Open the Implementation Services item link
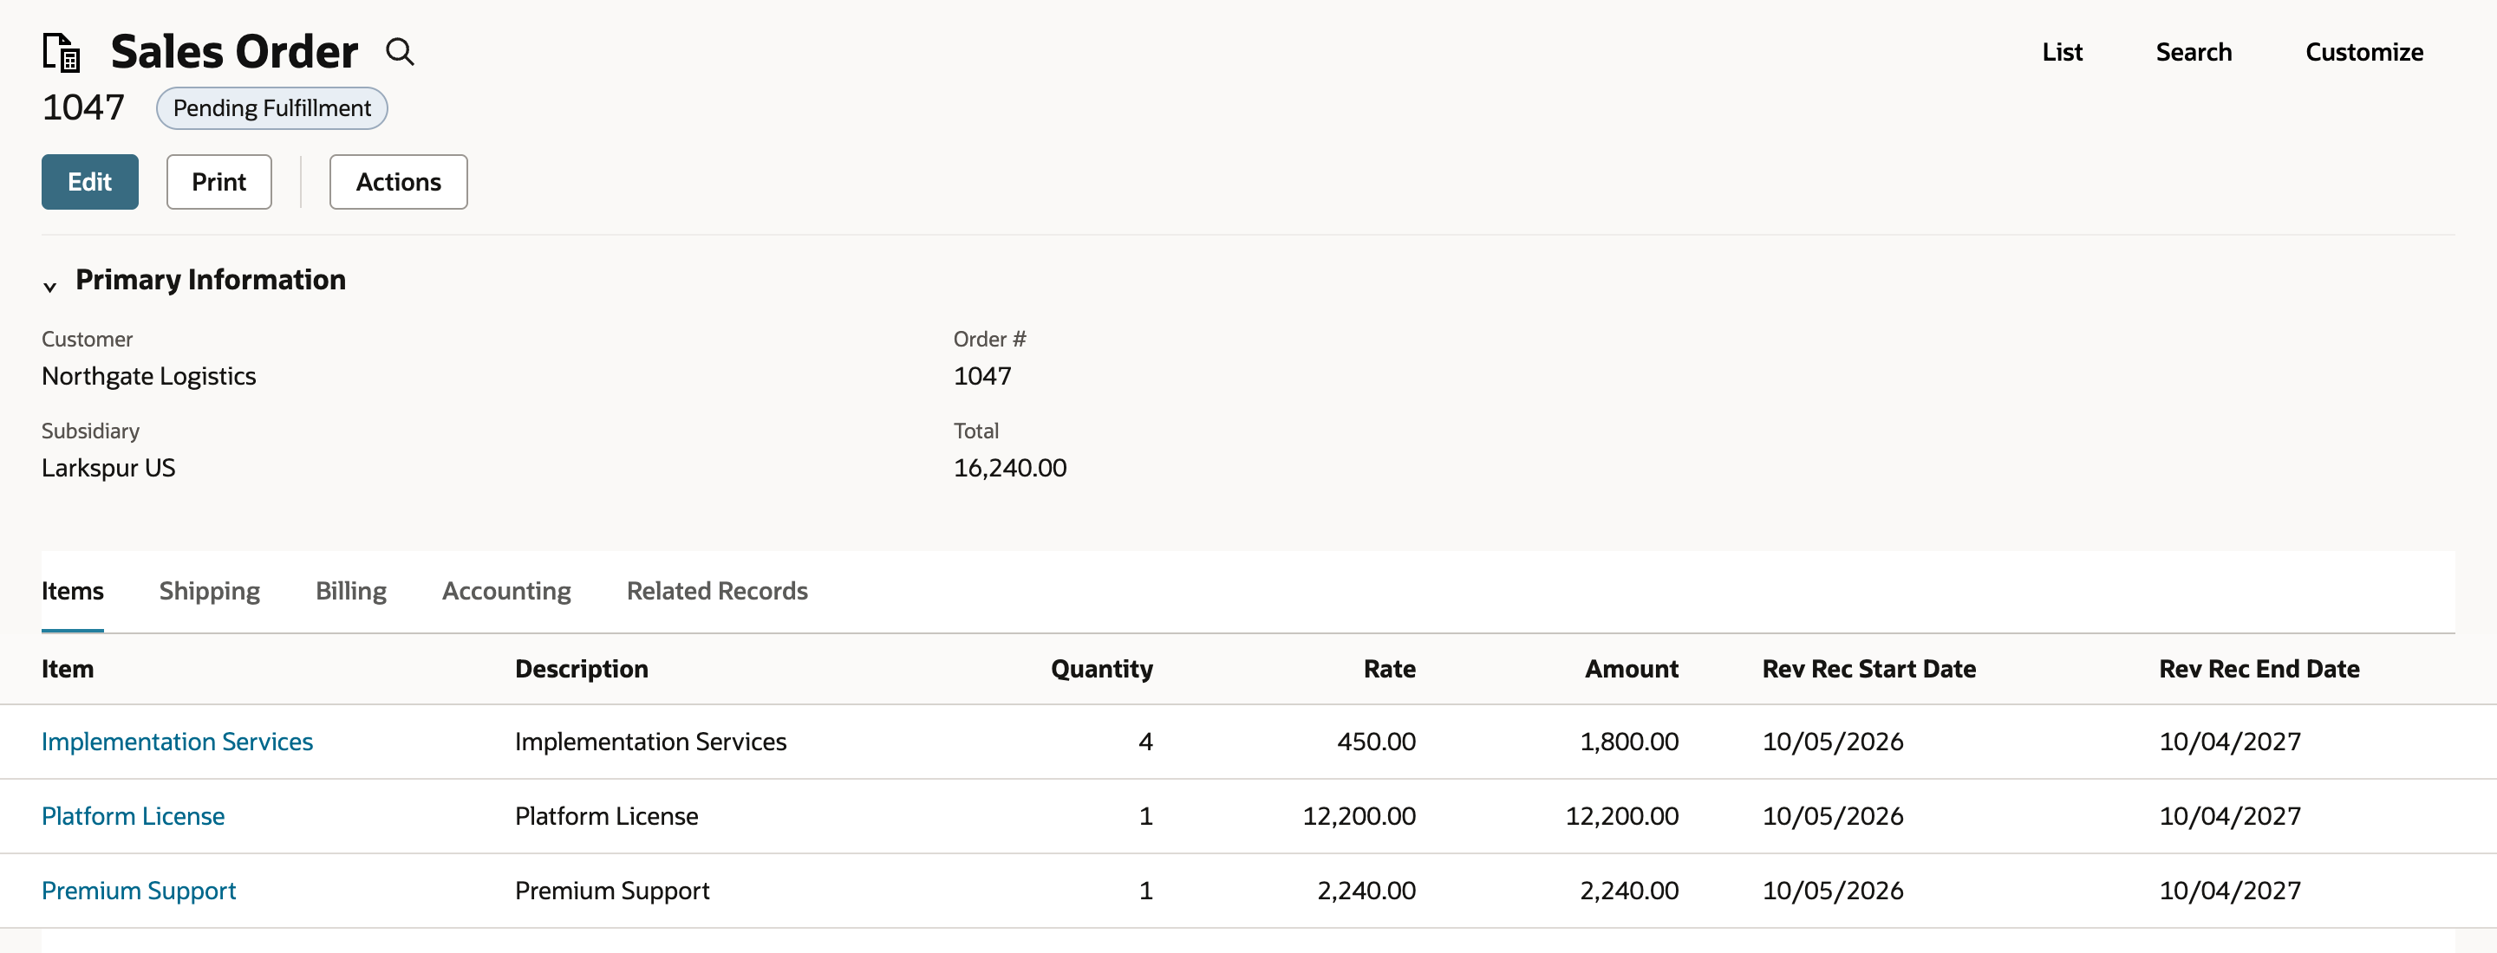Viewport: 2497px width, 953px height. pos(178,742)
